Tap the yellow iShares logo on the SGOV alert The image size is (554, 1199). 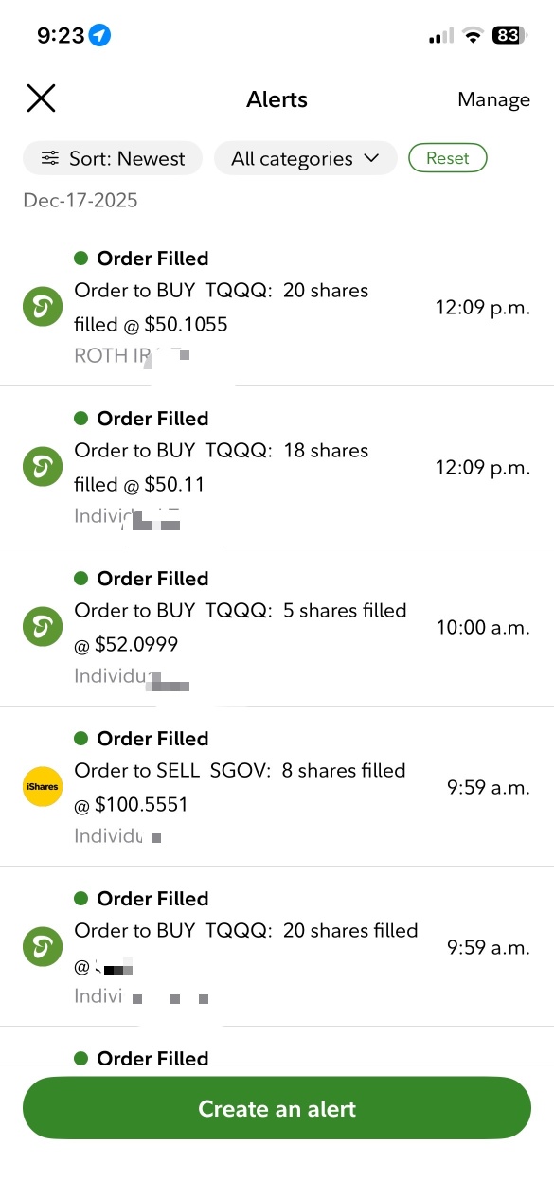[43, 787]
